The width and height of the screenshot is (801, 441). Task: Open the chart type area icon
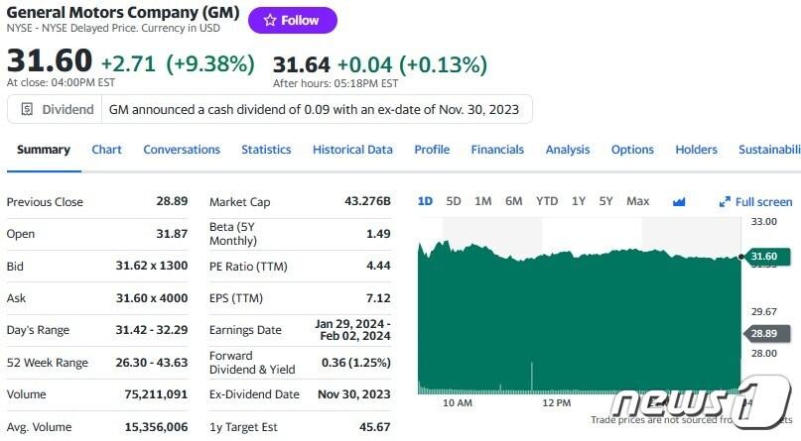(x=679, y=201)
